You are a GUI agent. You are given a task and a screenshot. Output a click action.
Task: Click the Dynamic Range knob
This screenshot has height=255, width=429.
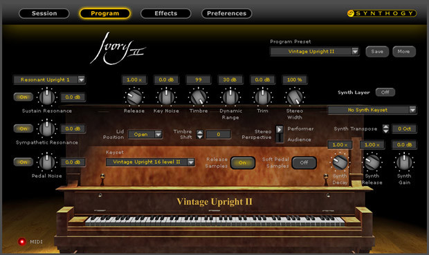coord(230,97)
